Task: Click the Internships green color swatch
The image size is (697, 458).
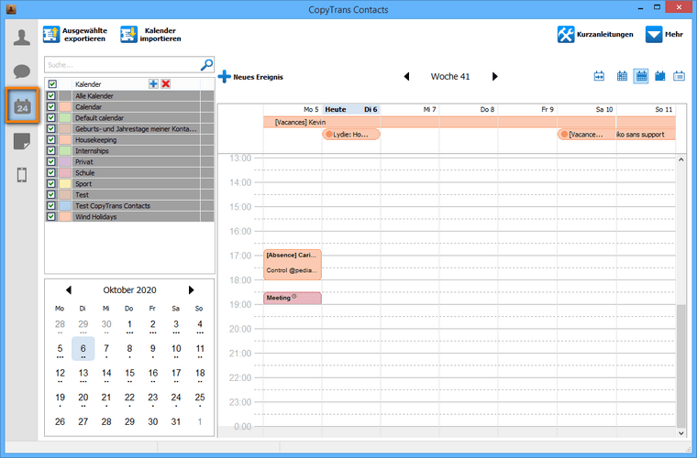Action: pos(65,151)
